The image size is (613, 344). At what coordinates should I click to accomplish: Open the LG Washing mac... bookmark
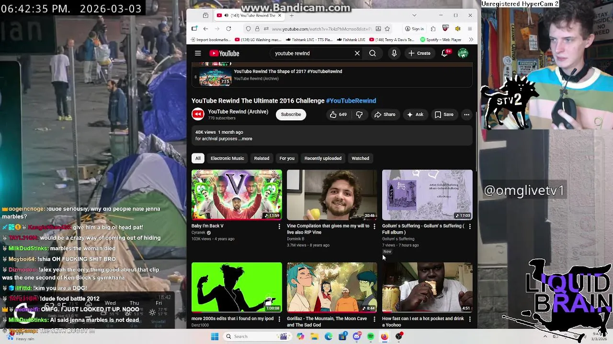(259, 40)
